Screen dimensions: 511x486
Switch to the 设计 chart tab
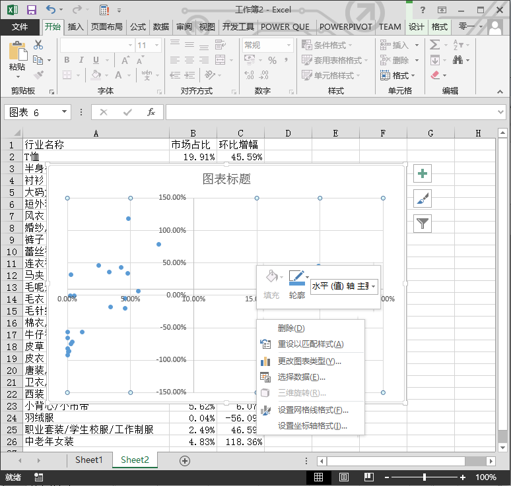point(417,27)
